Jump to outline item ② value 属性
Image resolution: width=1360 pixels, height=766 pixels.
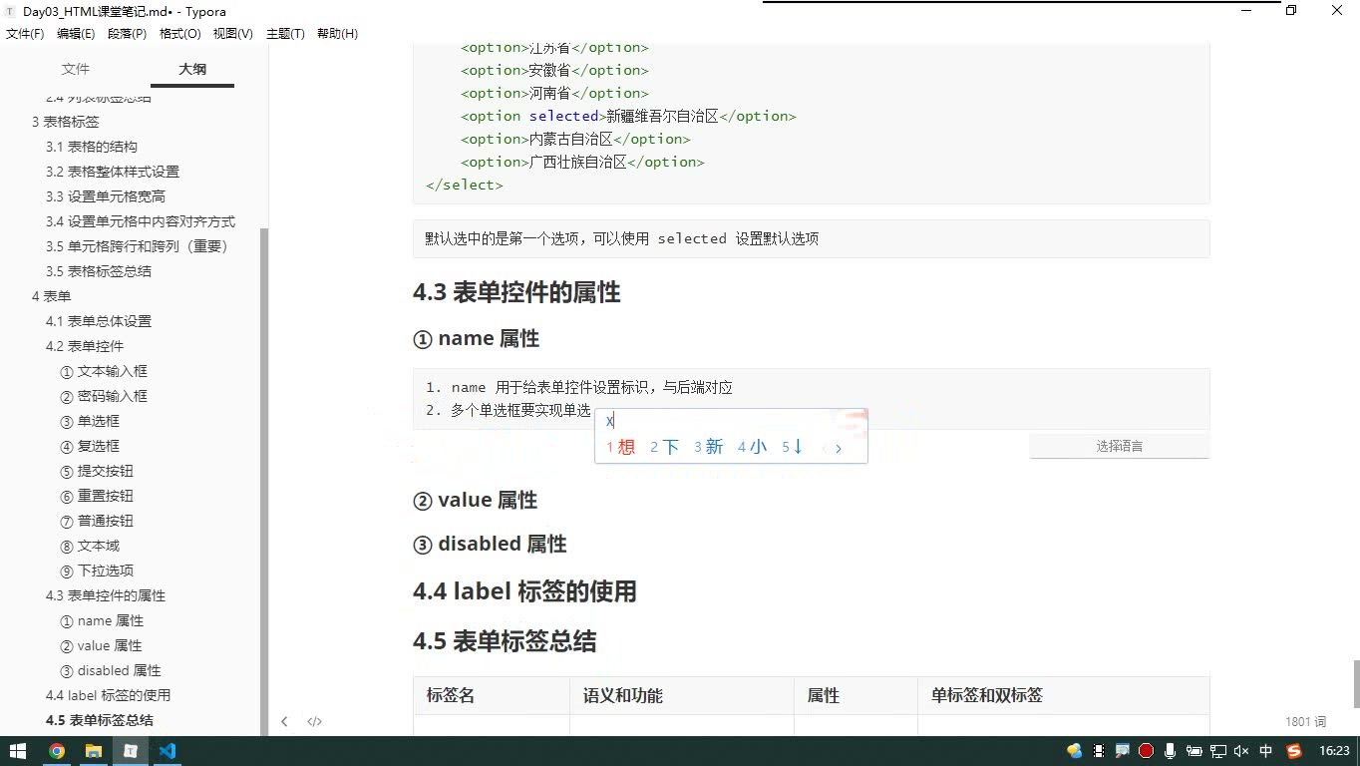(x=101, y=645)
